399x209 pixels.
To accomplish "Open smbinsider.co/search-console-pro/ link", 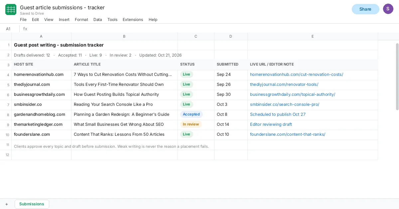I will coord(285,104).
